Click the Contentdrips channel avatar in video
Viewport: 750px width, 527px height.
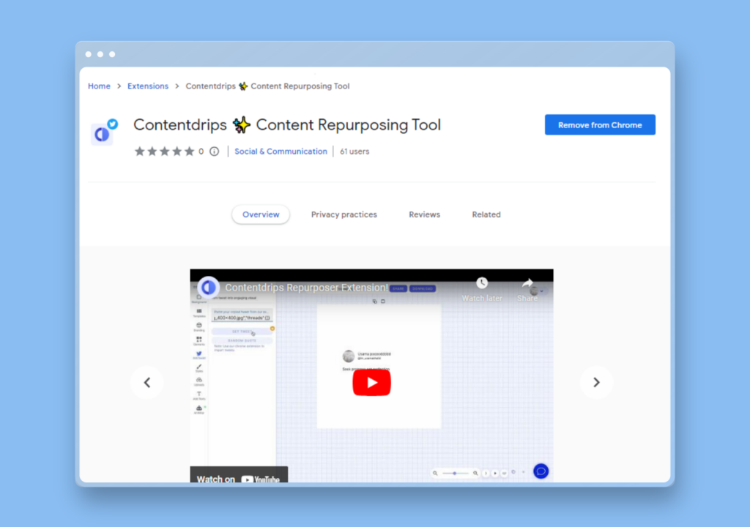coord(208,287)
